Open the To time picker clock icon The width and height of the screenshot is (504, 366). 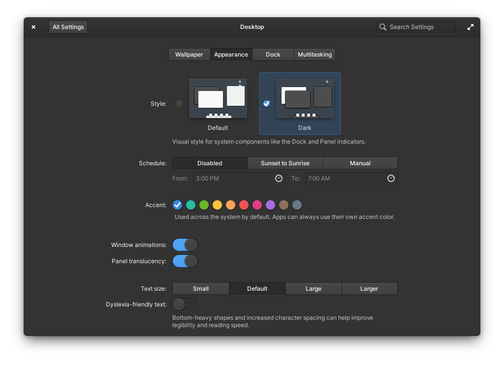391,179
